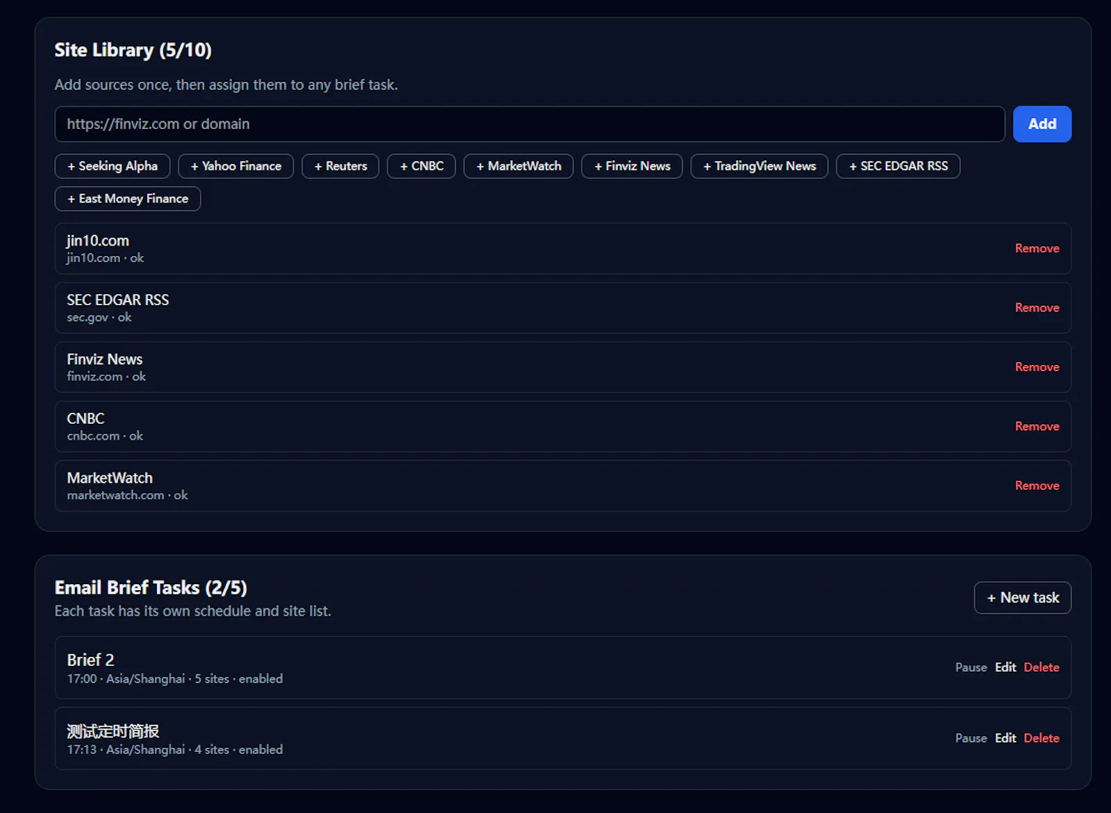Image resolution: width=1111 pixels, height=813 pixels.
Task: Remove Finviz News from library
Action: tap(1037, 367)
